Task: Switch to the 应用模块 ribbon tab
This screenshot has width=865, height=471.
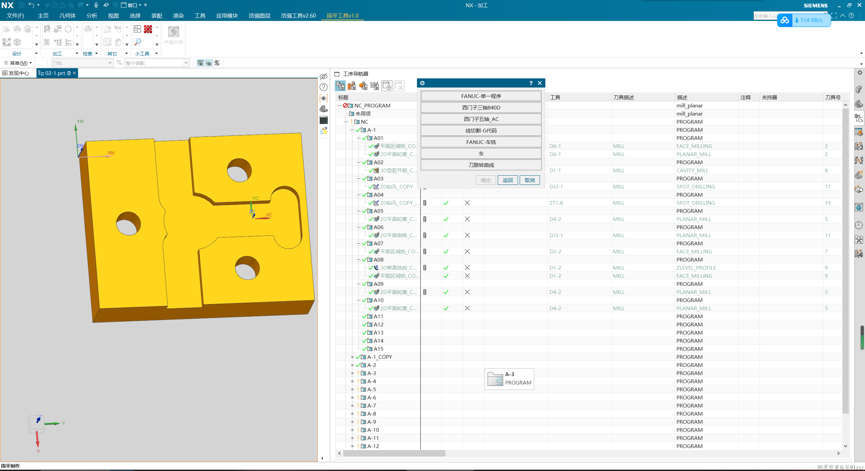Action: point(227,16)
